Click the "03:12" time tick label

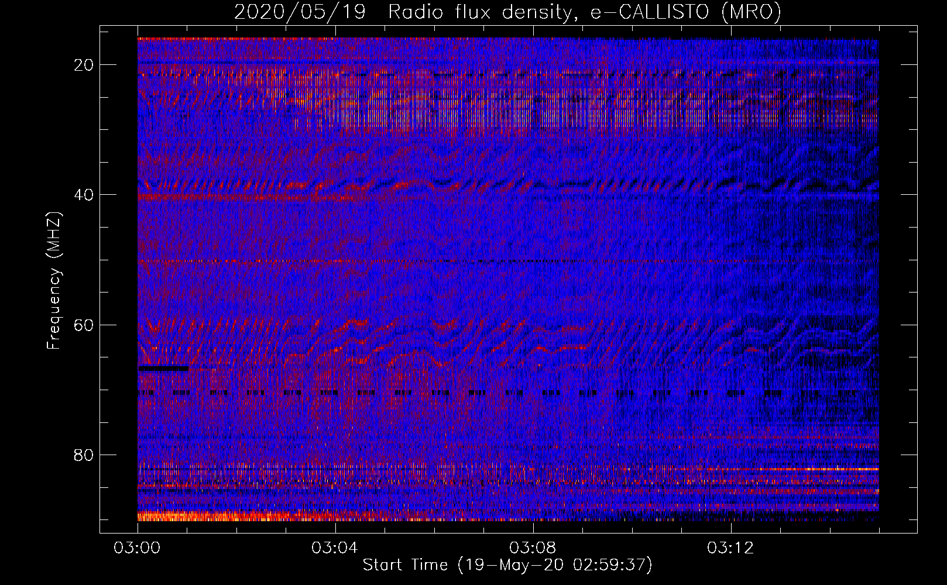click(730, 548)
